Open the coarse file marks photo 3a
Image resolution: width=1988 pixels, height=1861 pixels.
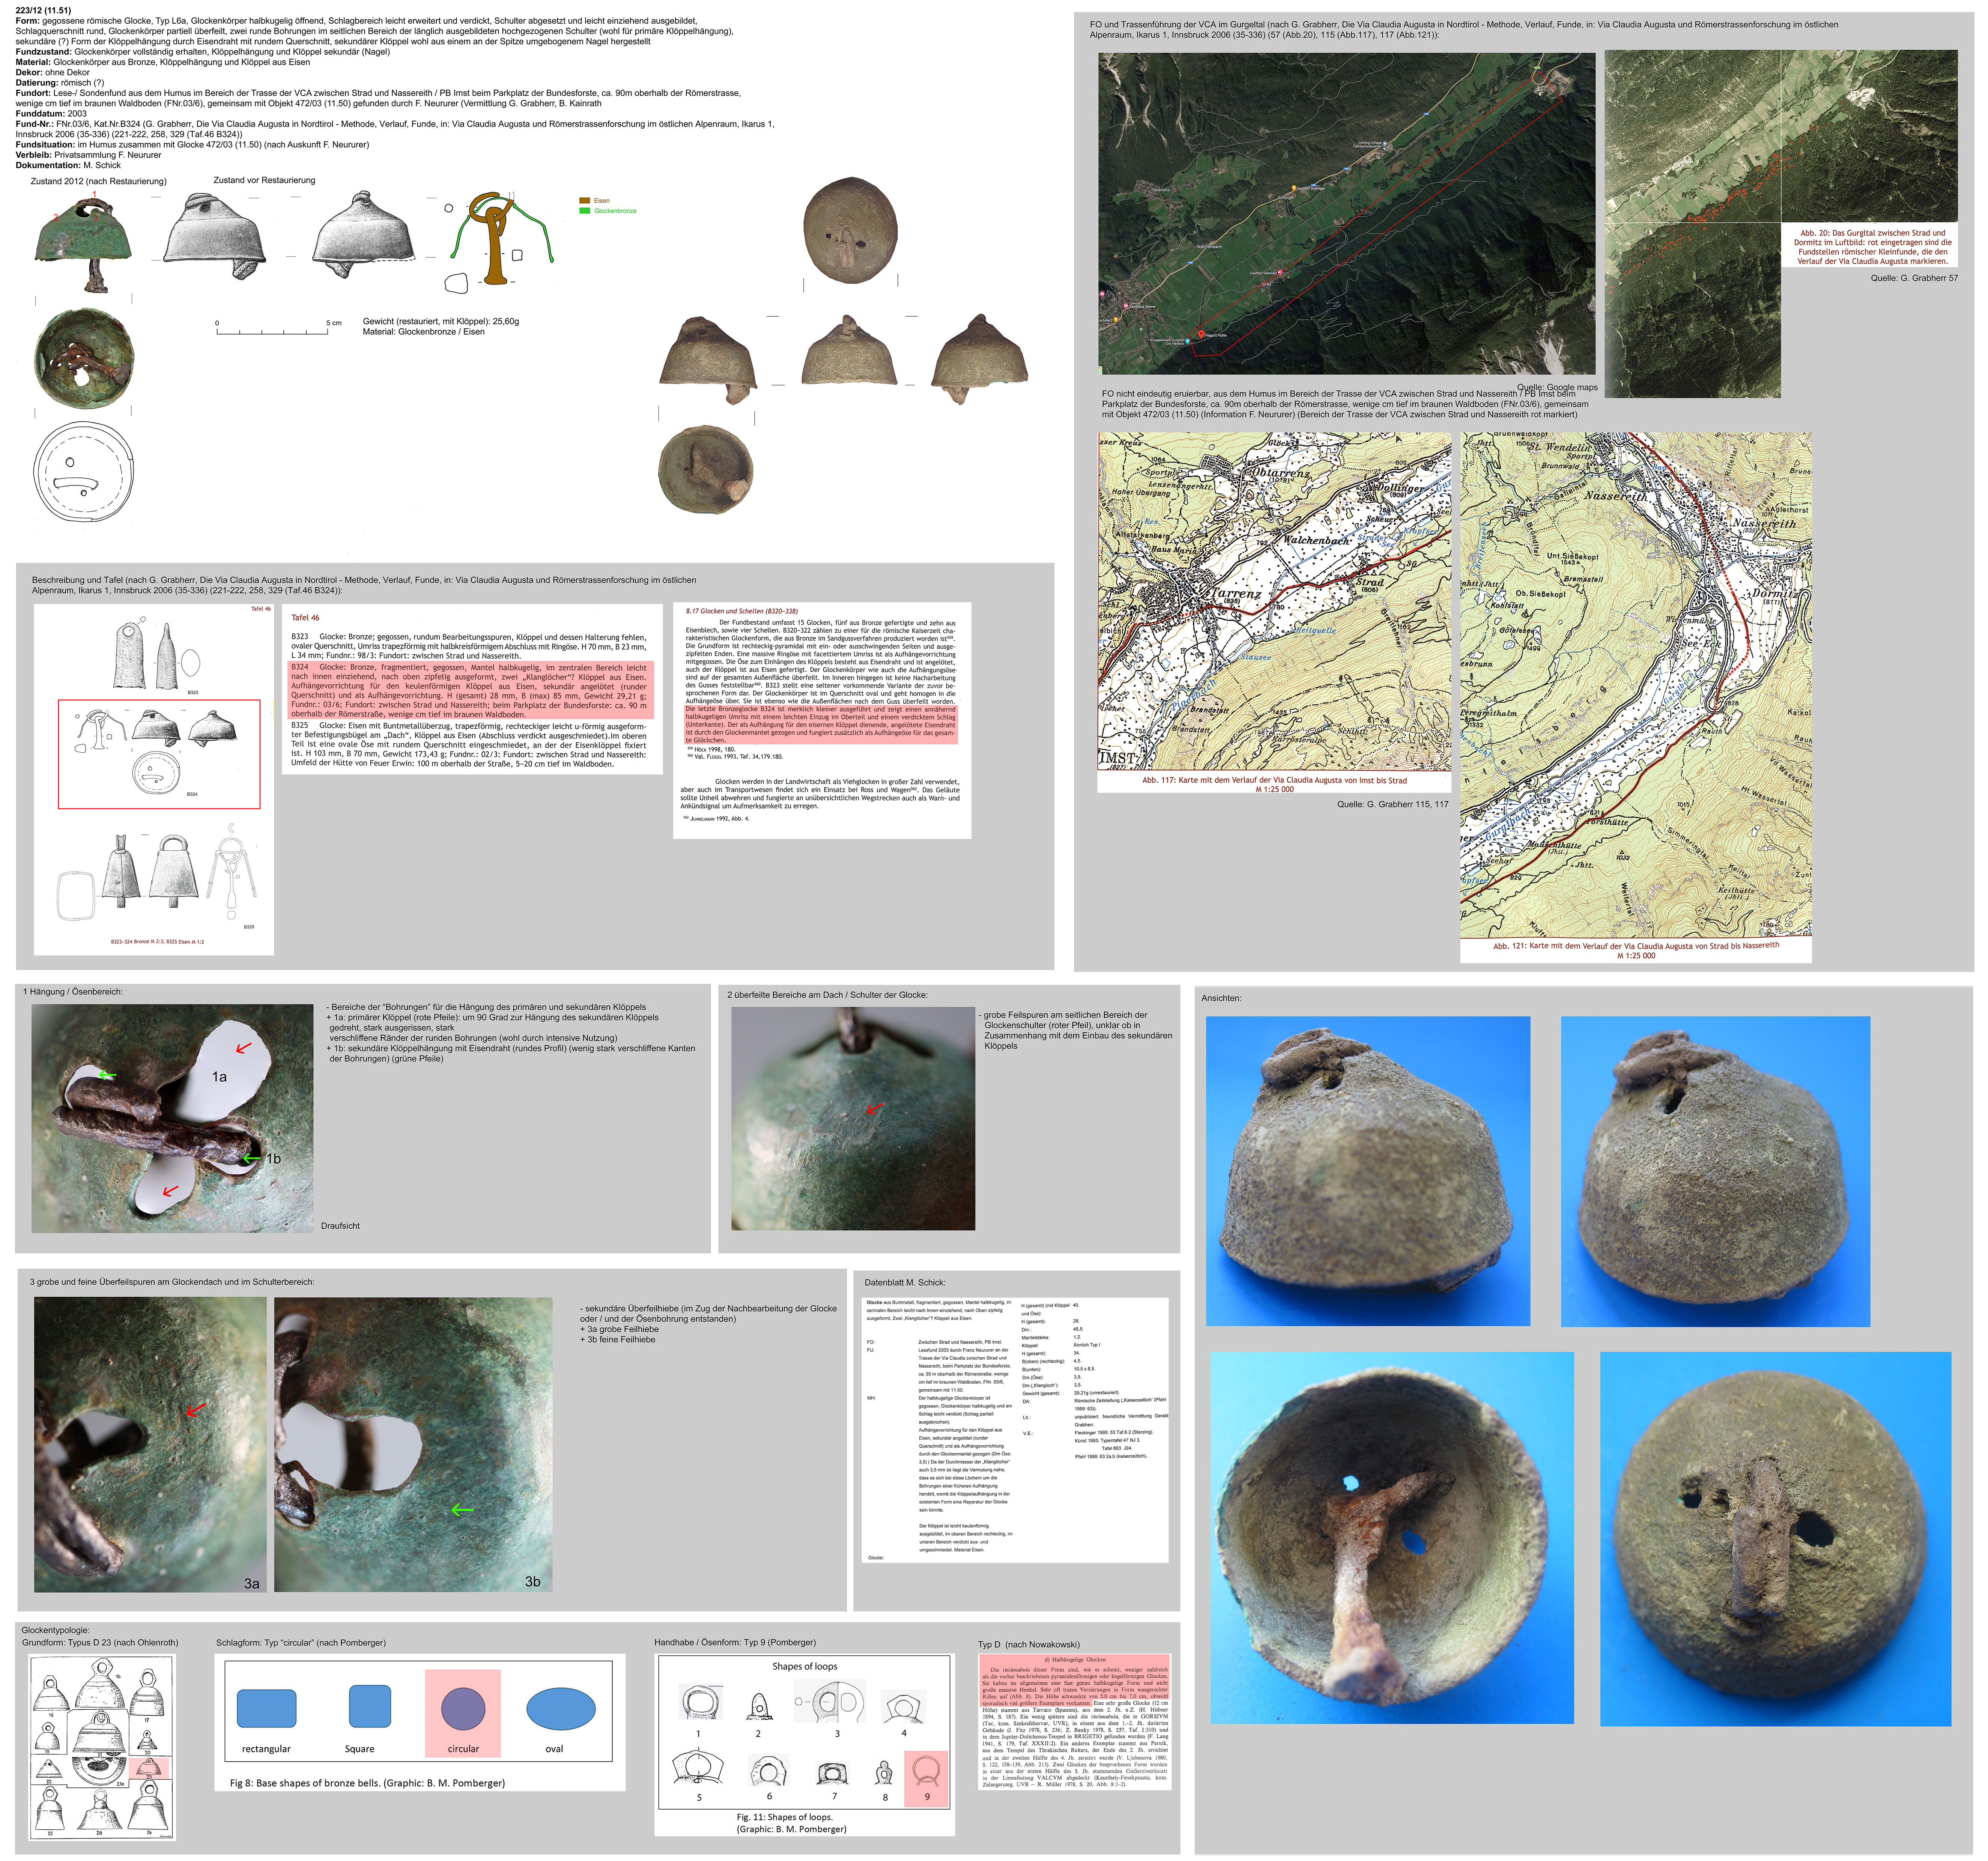[x=150, y=1444]
